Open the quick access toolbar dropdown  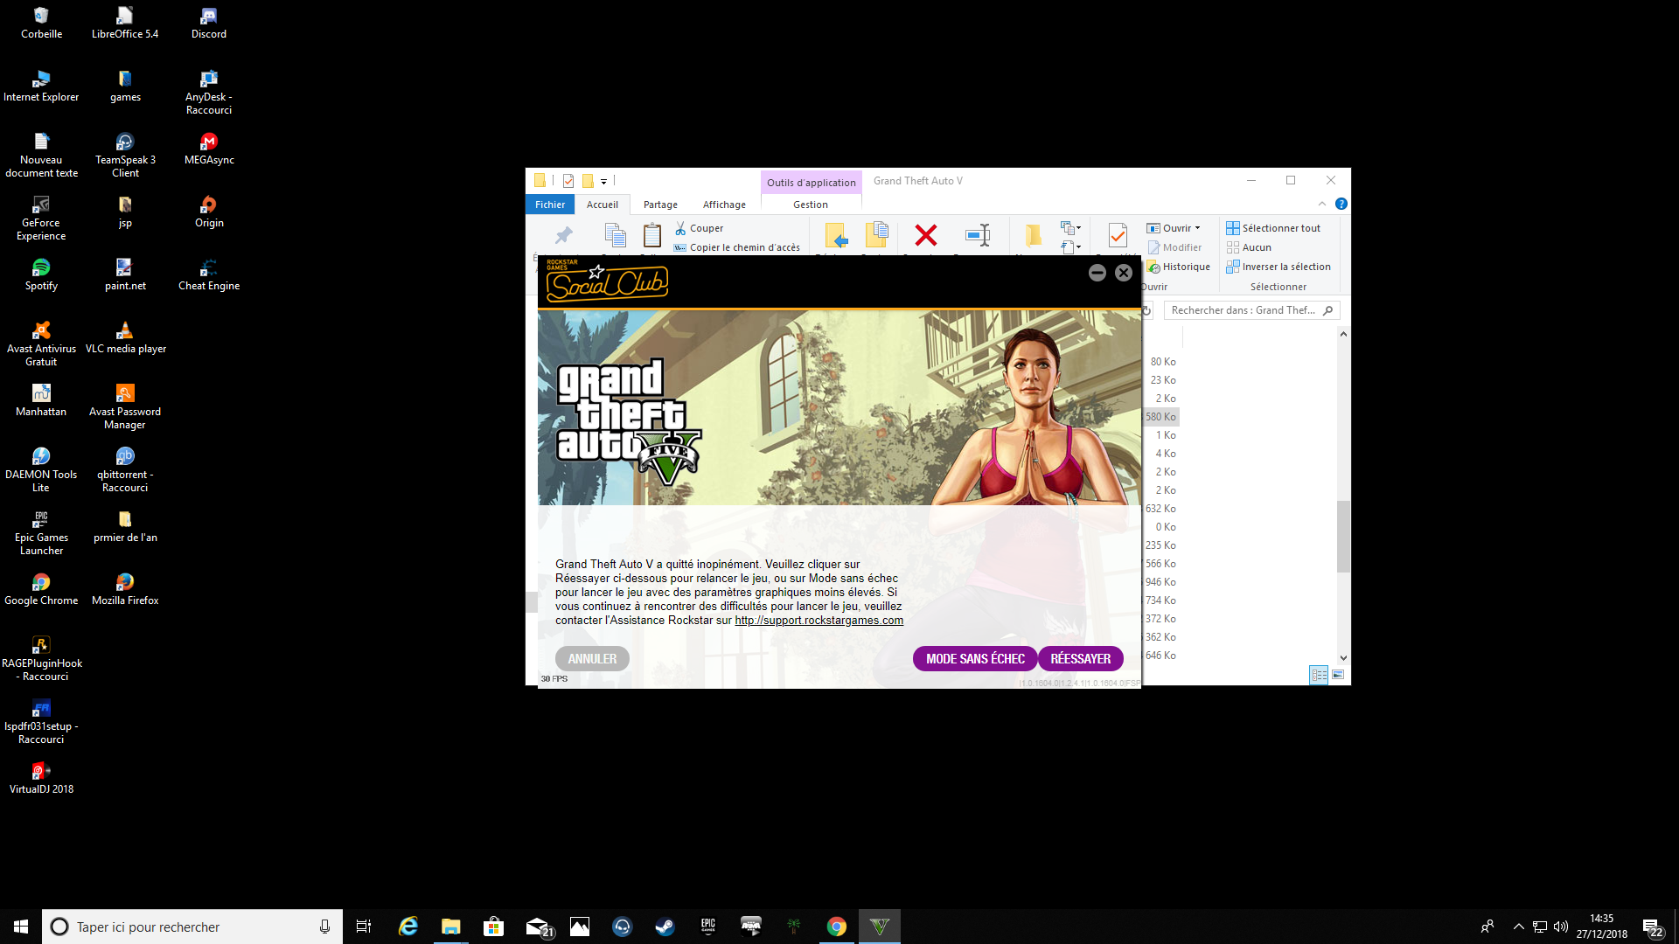tap(603, 182)
